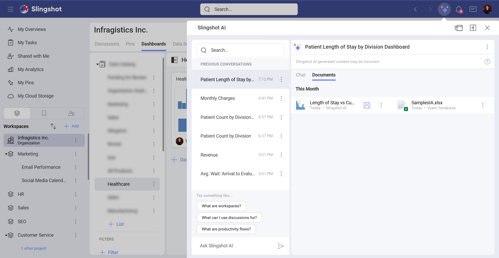Go to My Tasks
499x258 pixels.
point(27,43)
